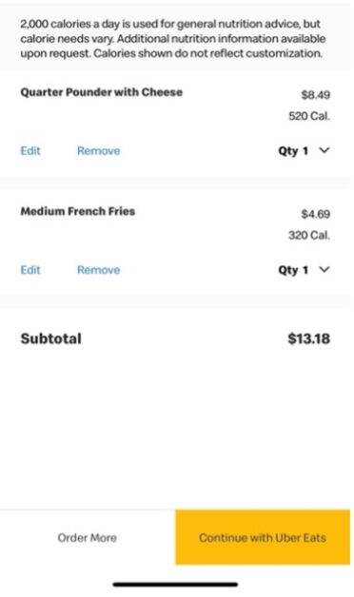Screen dimensions: 354x597
Task: Tap the 320 Cal. calorie label
Action: point(309,235)
